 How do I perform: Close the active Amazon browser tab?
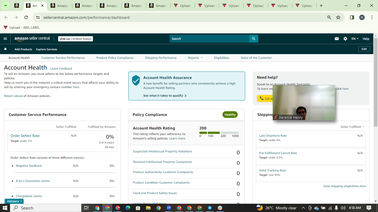click(42, 6)
